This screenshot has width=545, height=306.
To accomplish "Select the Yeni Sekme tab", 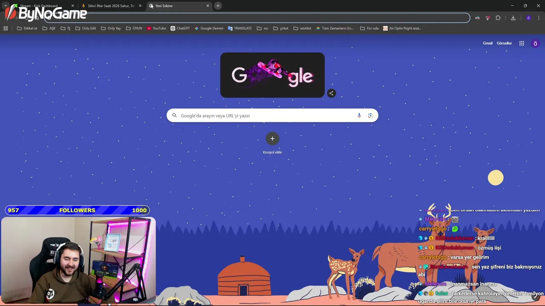I will point(179,6).
